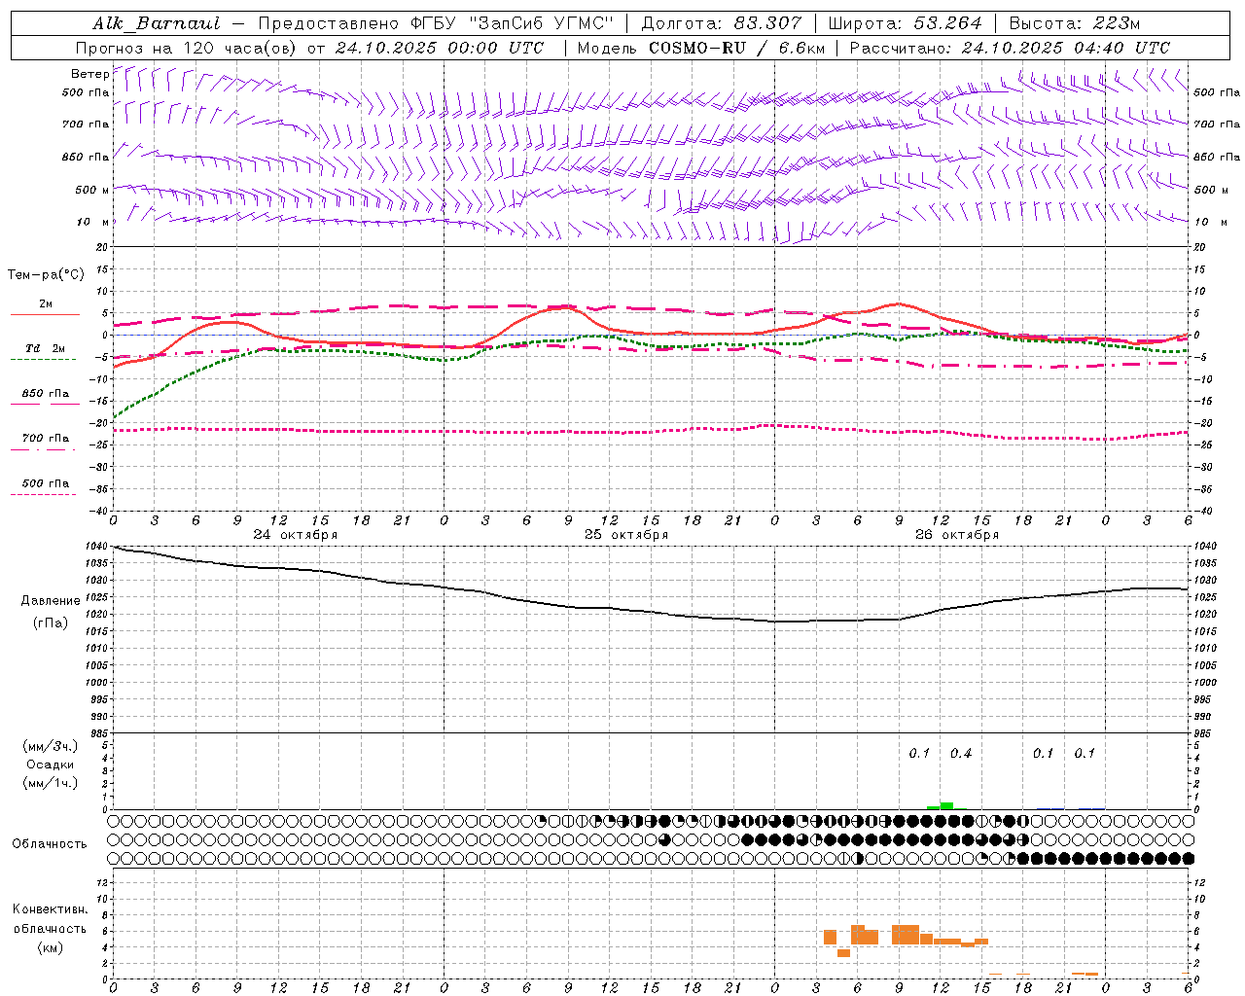Click the model name "COSMO-RU / 6.6км"

click(x=736, y=48)
